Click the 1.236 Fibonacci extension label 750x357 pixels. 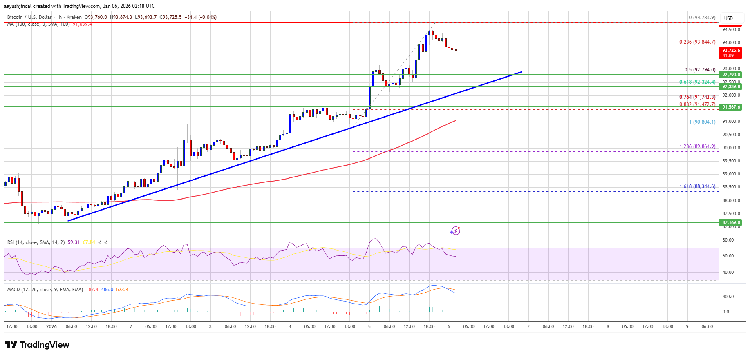(697, 146)
